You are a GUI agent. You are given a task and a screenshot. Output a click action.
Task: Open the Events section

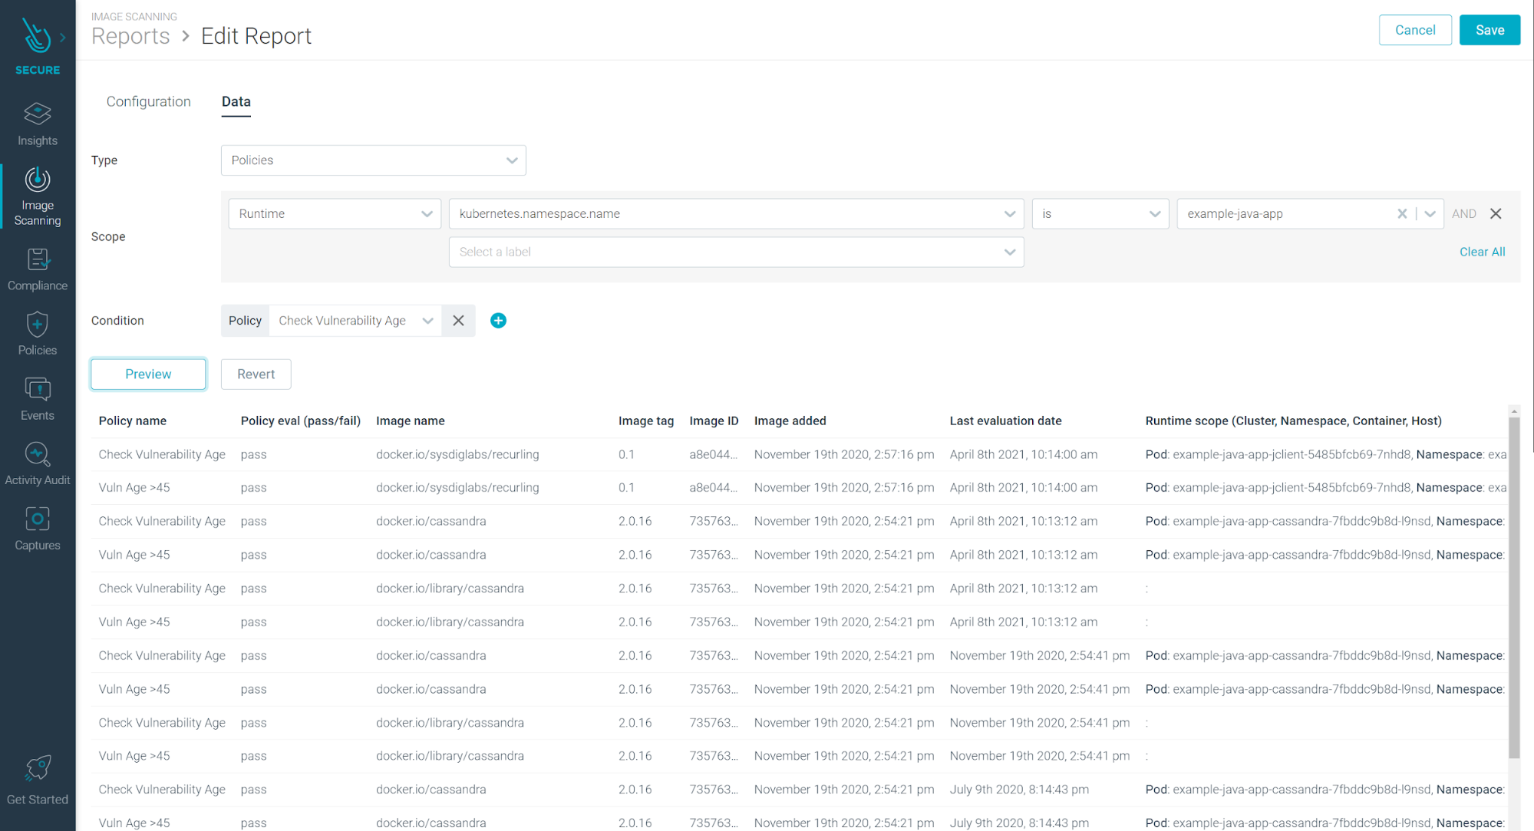[38, 399]
